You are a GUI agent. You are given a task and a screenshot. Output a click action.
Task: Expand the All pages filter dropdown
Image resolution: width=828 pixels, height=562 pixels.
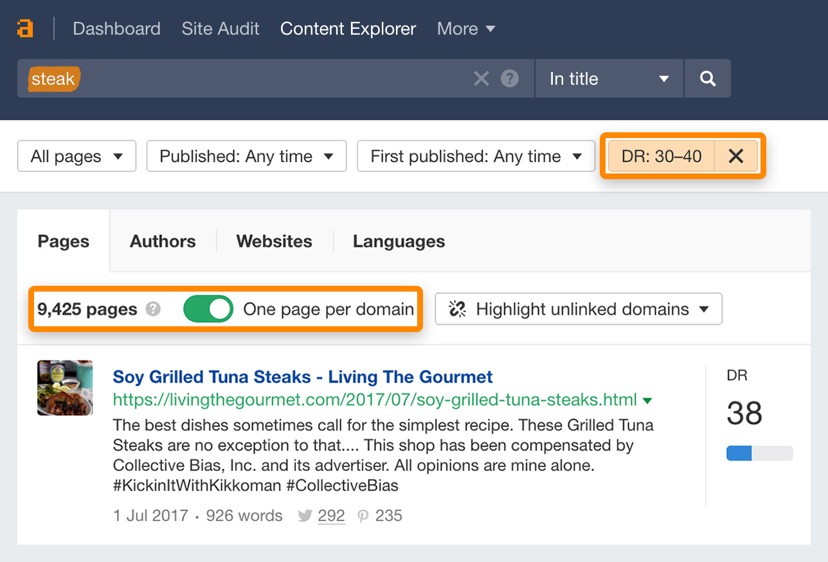tap(76, 157)
